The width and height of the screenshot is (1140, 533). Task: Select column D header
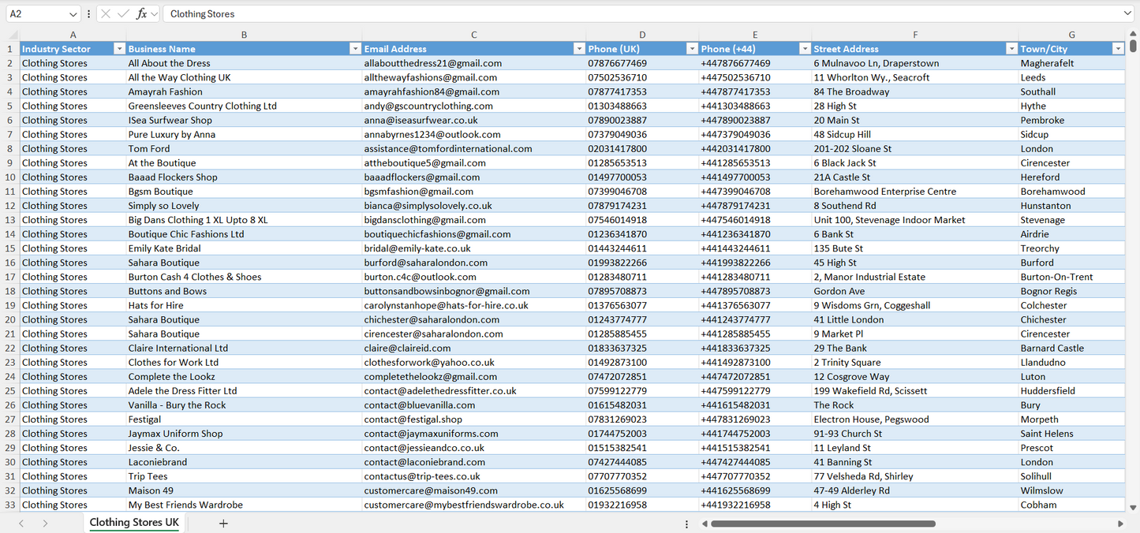[642, 35]
